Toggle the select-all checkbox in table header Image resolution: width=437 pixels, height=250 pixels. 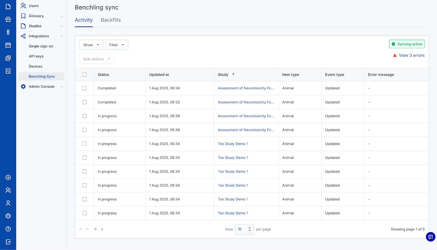pyautogui.click(x=85, y=75)
